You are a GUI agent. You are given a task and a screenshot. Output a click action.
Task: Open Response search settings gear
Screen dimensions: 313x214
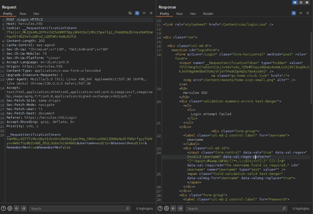click(x=167, y=208)
